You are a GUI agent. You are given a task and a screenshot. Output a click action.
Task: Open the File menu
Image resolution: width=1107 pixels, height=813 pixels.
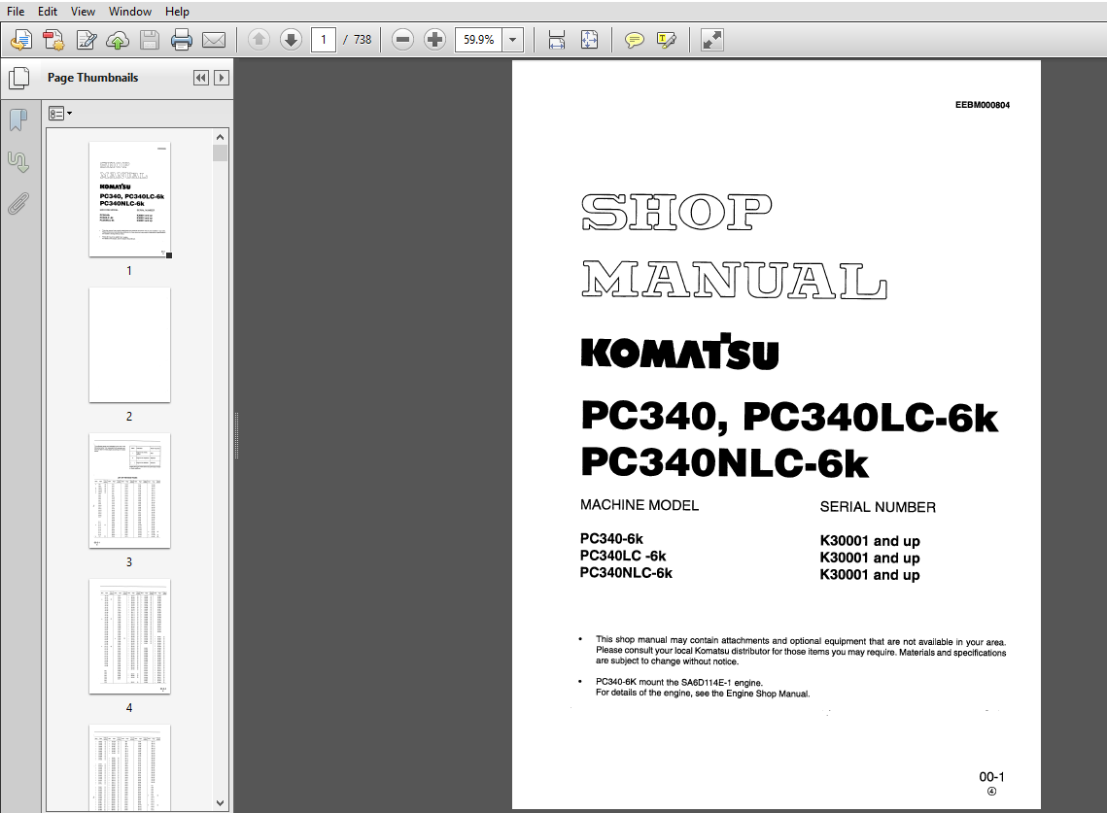tap(16, 12)
